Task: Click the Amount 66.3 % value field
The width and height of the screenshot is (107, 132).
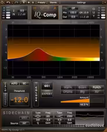Action: [x=84, y=105]
